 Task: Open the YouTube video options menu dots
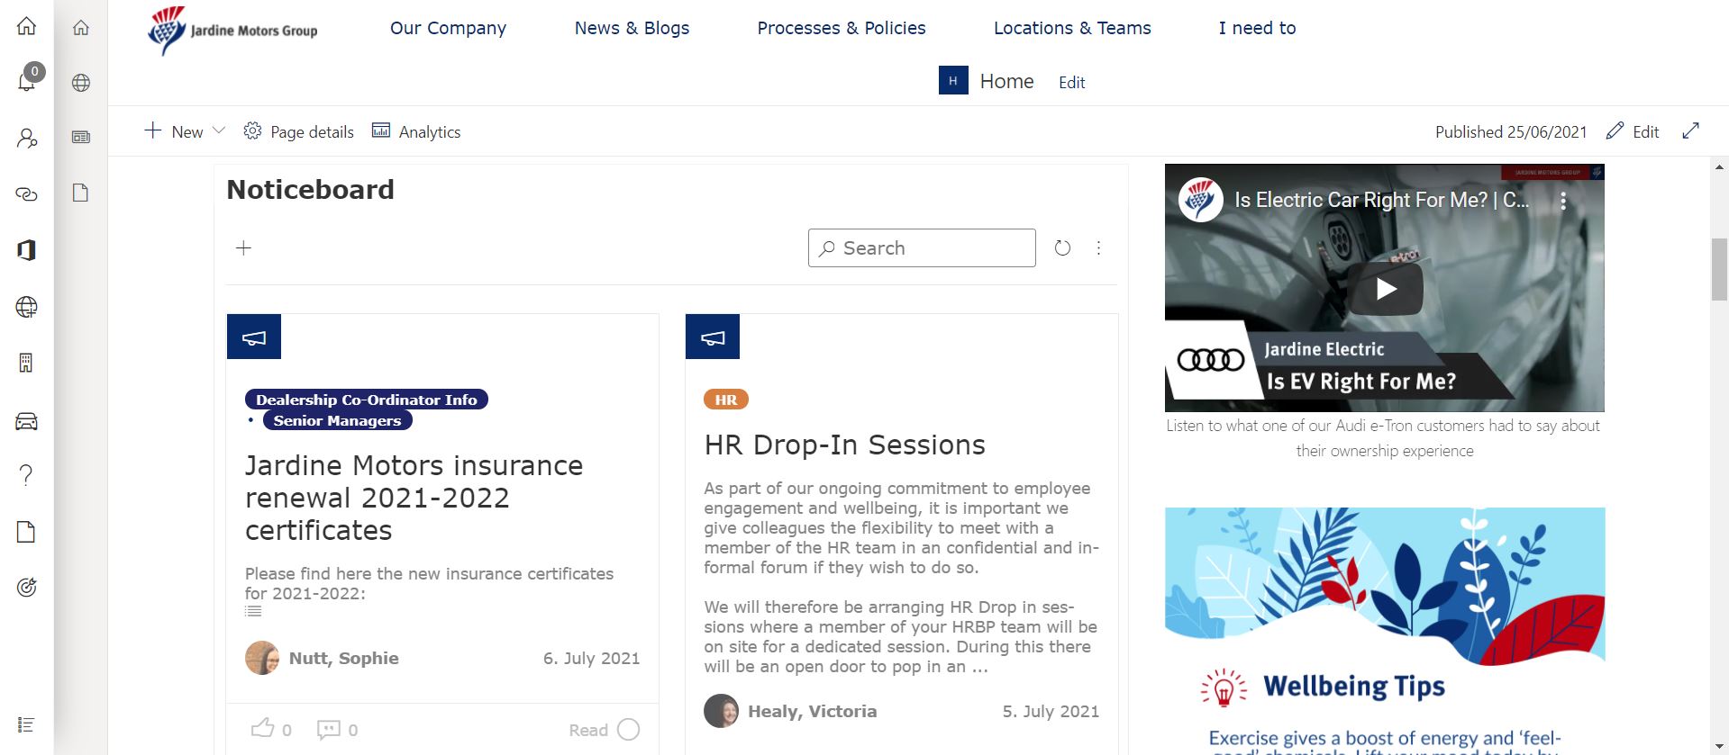tap(1563, 201)
